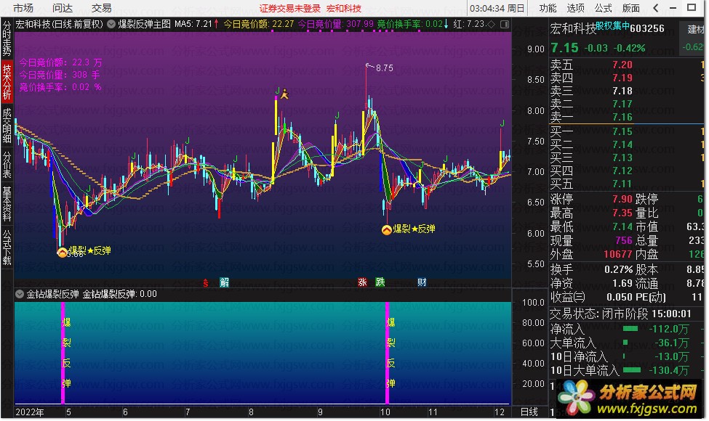This screenshot has width=709, height=421.
Task: Click the 爆裂★反弹 signal icon near October low
Action: coord(386,230)
